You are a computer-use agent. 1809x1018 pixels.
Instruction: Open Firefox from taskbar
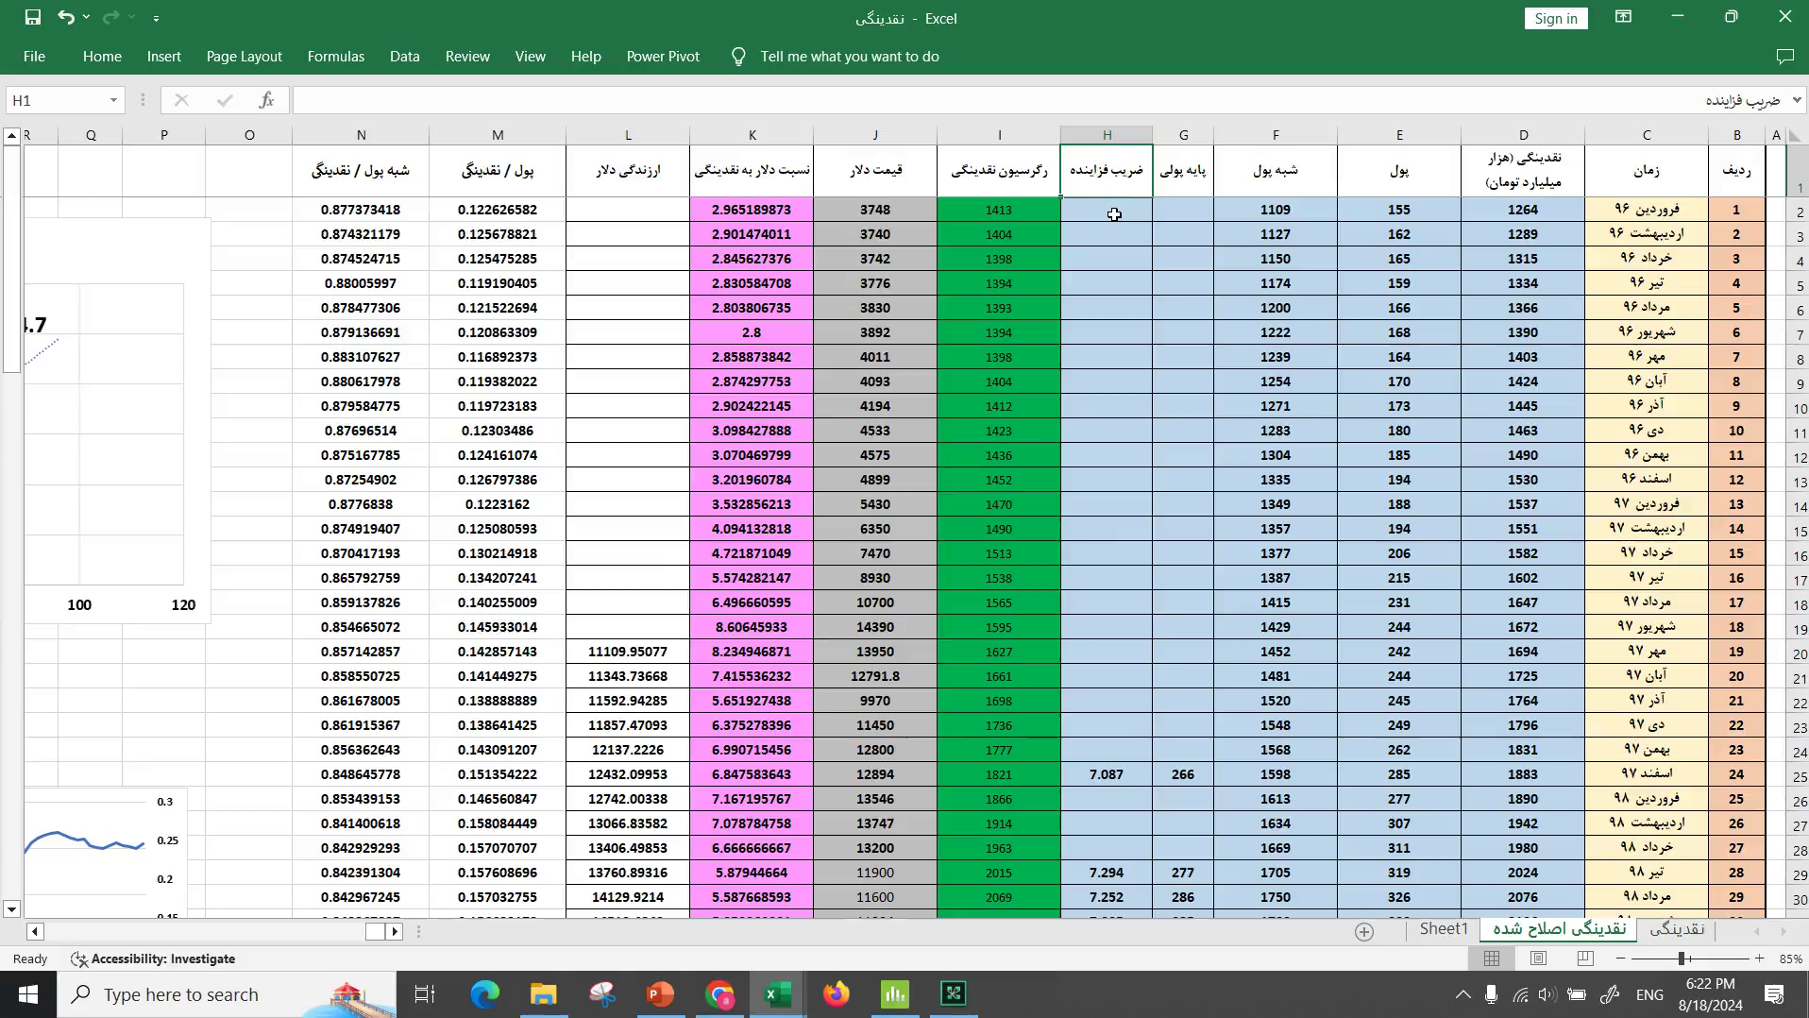pyautogui.click(x=836, y=994)
